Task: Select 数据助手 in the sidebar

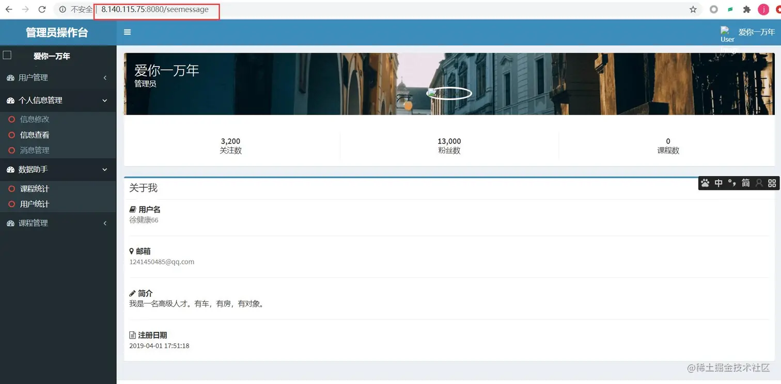Action: pos(58,169)
